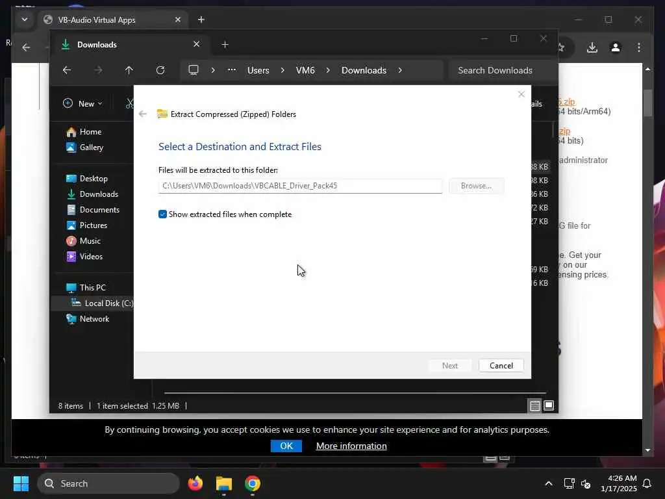The image size is (665, 499).
Task: Click the File Explorer back arrow
Action: (67, 70)
